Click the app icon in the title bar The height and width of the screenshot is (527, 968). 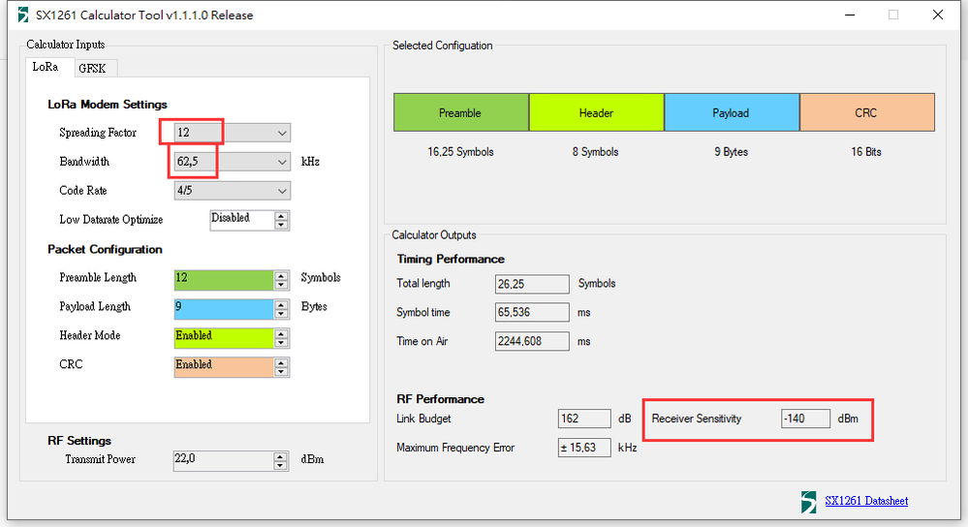[23, 15]
